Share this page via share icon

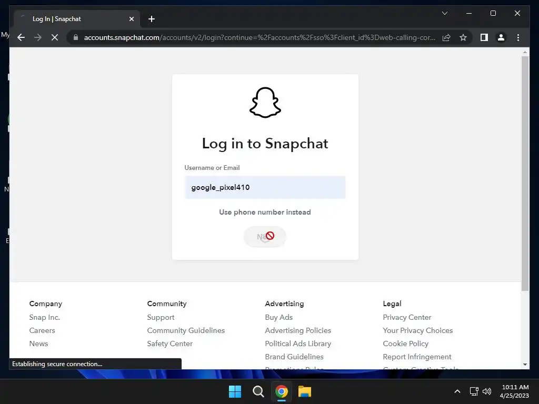446,37
